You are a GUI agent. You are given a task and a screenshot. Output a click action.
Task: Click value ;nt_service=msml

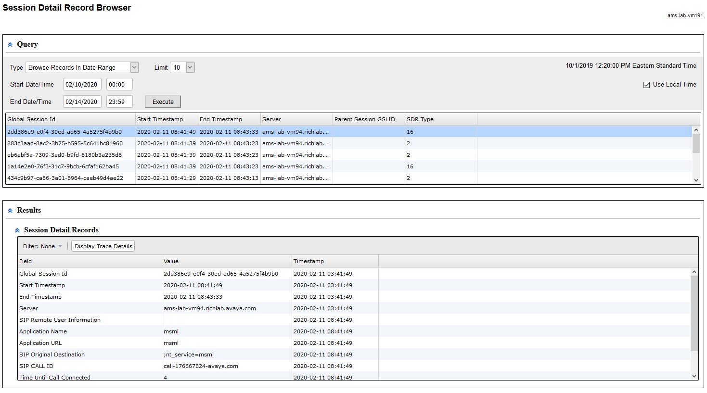[x=189, y=355]
